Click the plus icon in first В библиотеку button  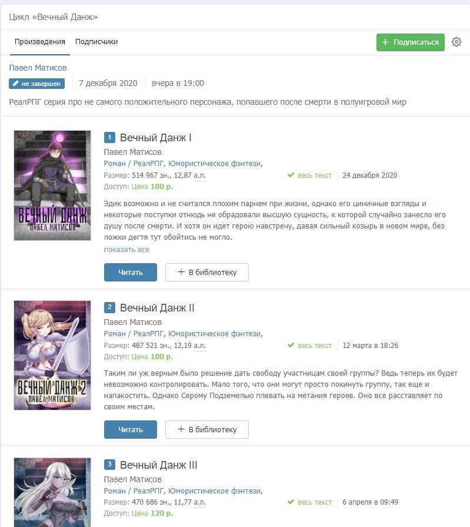(x=181, y=272)
